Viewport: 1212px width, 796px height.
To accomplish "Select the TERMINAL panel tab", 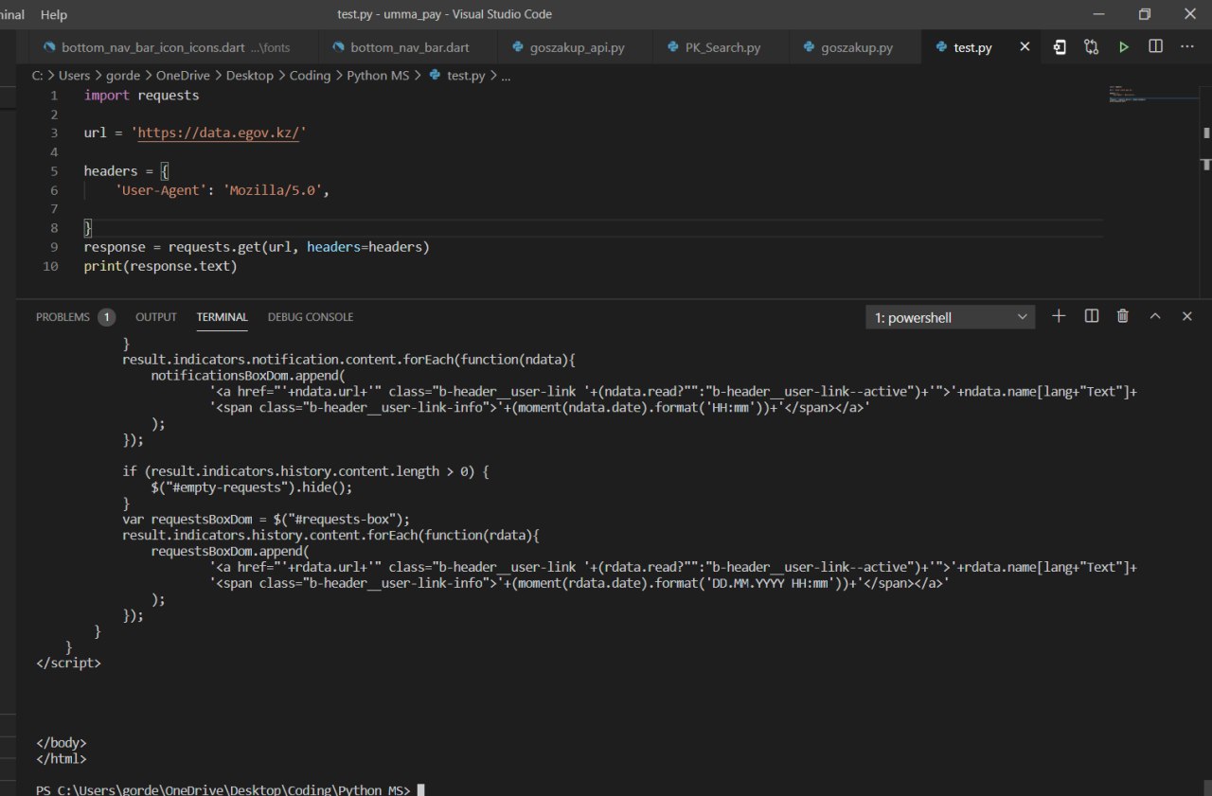I will pos(223,317).
